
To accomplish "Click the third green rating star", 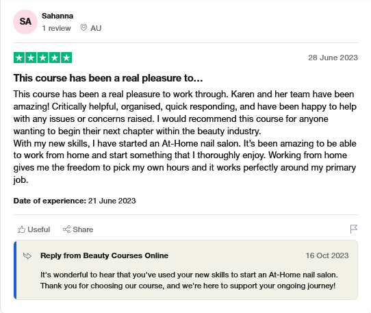I will click(43, 58).
